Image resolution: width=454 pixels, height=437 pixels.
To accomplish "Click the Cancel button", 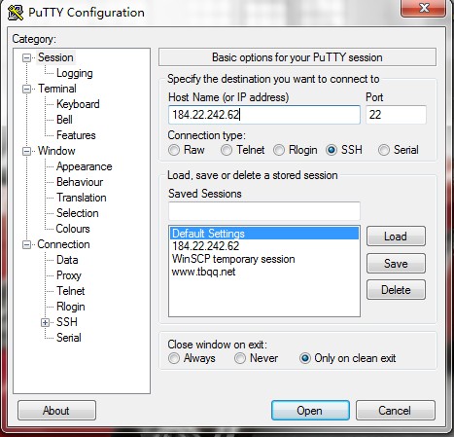I will 395,411.
